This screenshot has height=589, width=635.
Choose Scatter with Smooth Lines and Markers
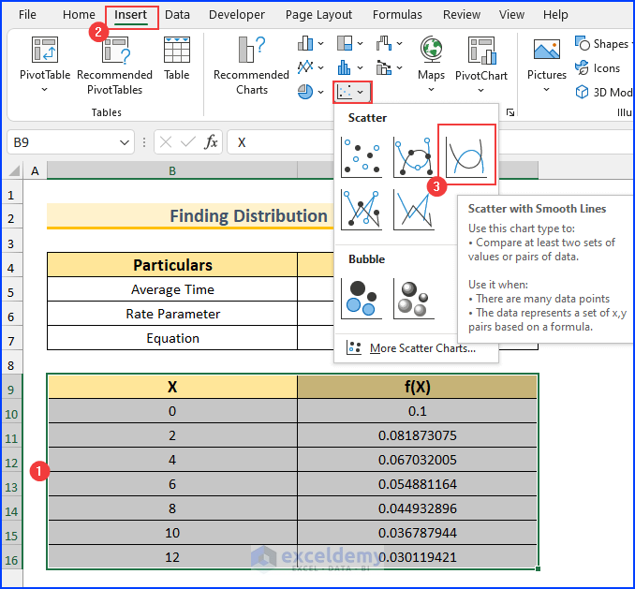[x=413, y=157]
